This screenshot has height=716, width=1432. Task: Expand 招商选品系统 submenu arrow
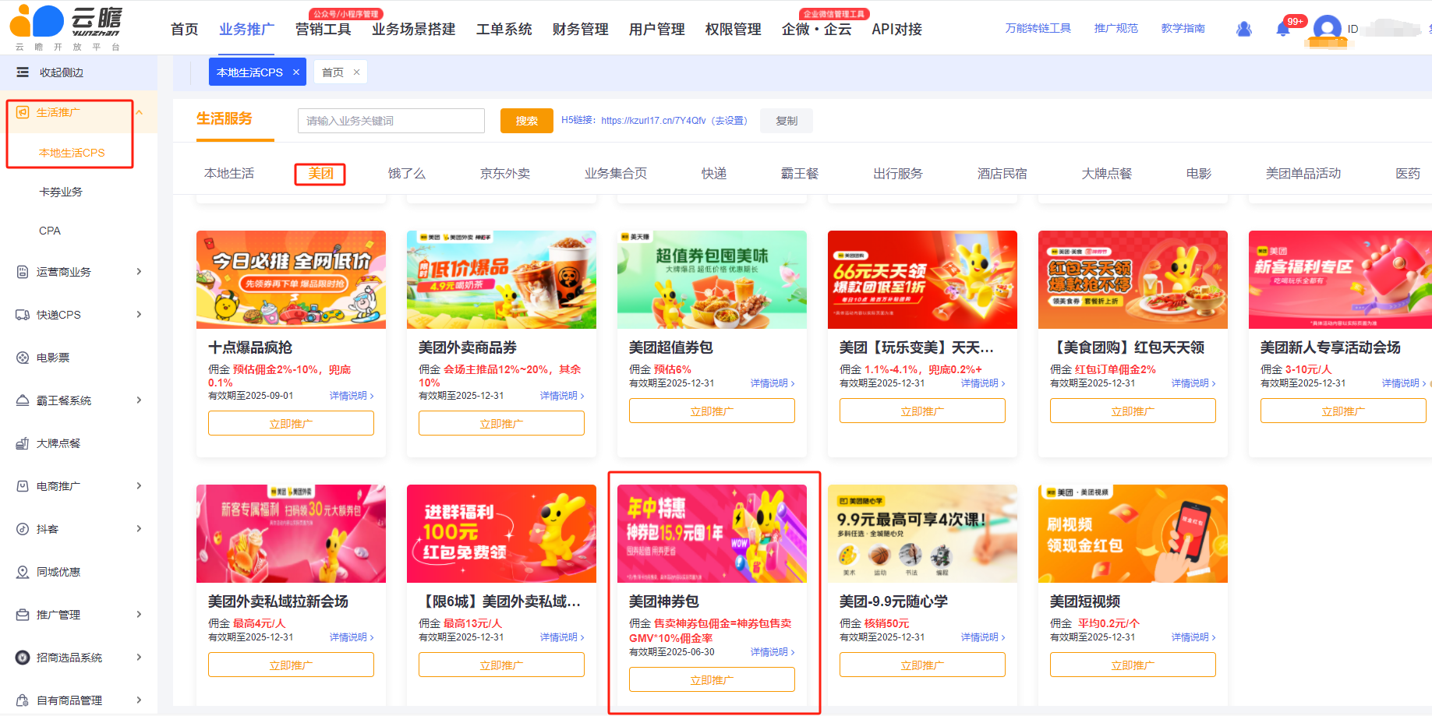click(x=140, y=658)
